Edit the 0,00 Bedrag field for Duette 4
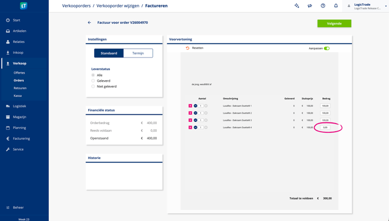This screenshot has height=221, width=389. [325, 128]
